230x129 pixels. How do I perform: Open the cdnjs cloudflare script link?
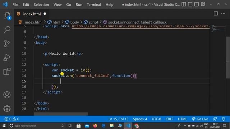[141, 26]
